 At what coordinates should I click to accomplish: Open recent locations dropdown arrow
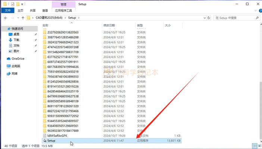click(18, 18)
